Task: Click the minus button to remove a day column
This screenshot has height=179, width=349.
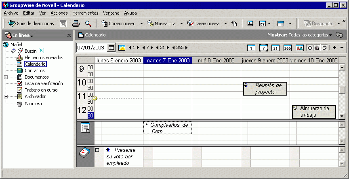Action: click(x=342, y=47)
